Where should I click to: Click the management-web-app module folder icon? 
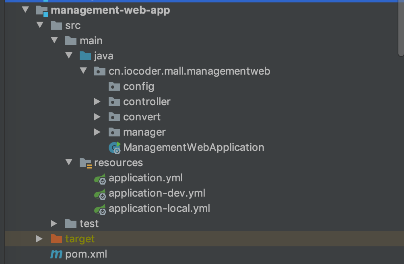pos(42,10)
